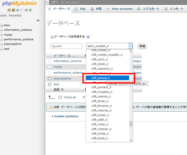Image resolution: width=187 pixels, height=155 pixels.
Task: Open mysql link in database table
Action: (x=58, y=67)
